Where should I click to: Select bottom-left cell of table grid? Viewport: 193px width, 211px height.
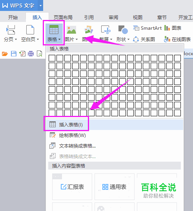click(52, 113)
